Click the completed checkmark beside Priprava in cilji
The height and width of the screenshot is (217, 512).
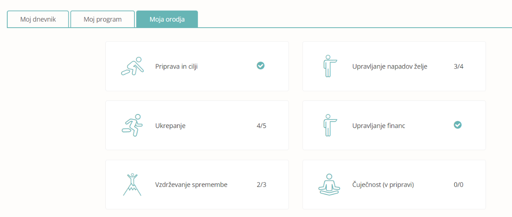coord(261,66)
